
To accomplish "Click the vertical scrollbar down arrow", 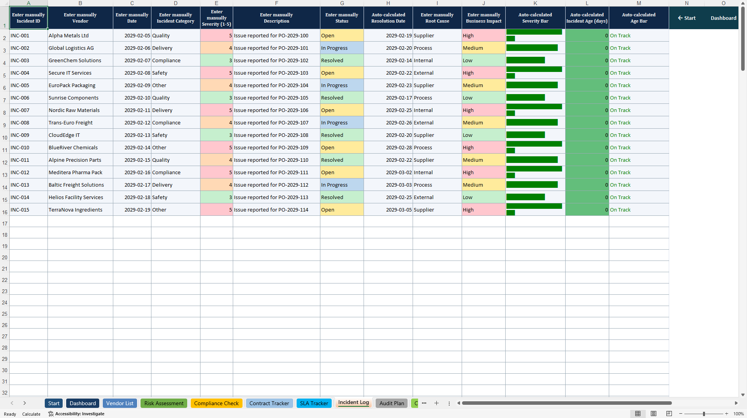I will 743,395.
